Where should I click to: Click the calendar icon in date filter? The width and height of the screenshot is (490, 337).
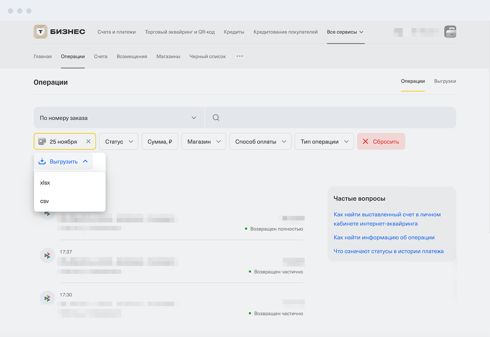point(42,142)
